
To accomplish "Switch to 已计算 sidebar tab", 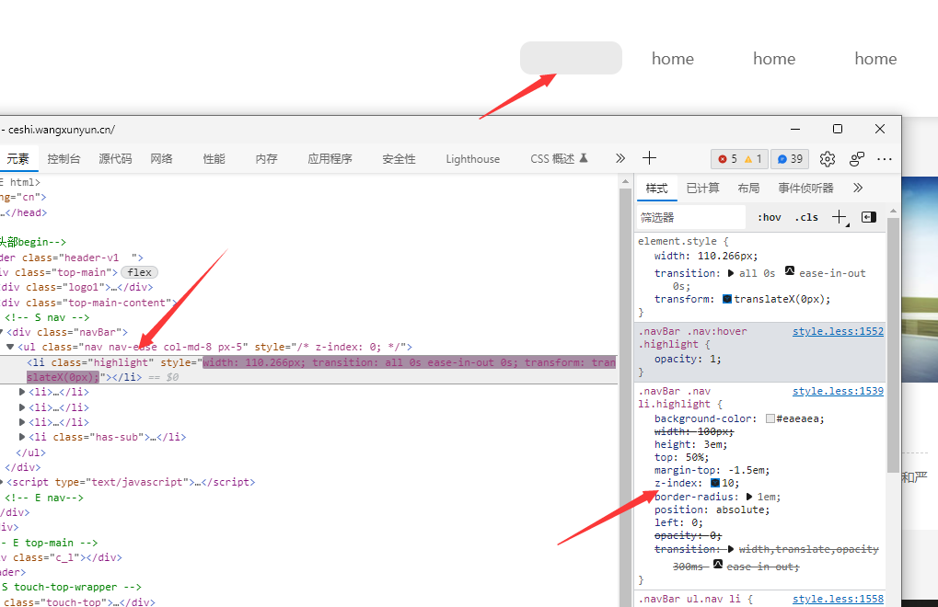I will [x=702, y=189].
